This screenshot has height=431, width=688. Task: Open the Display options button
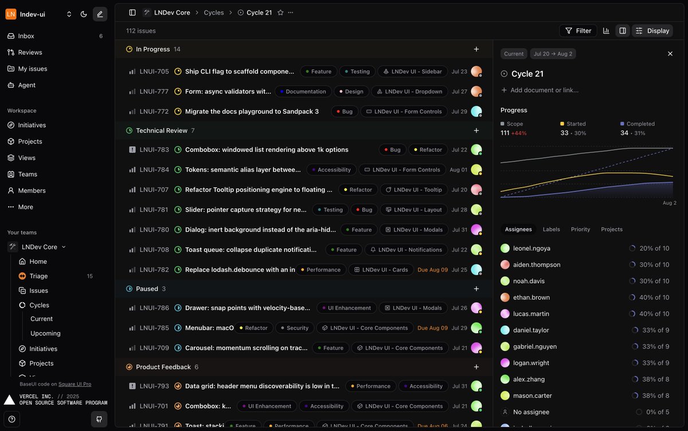pyautogui.click(x=652, y=31)
